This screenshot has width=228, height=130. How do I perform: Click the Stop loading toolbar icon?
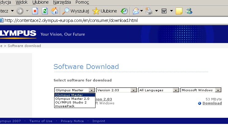35,11
